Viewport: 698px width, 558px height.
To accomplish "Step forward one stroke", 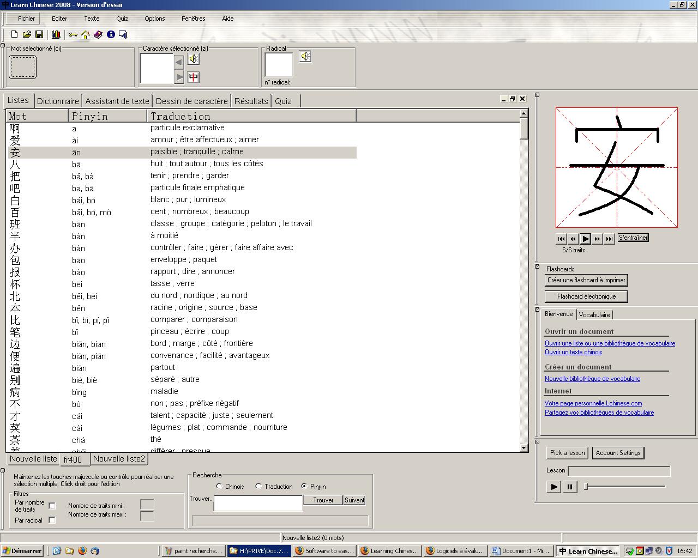I will click(x=597, y=239).
